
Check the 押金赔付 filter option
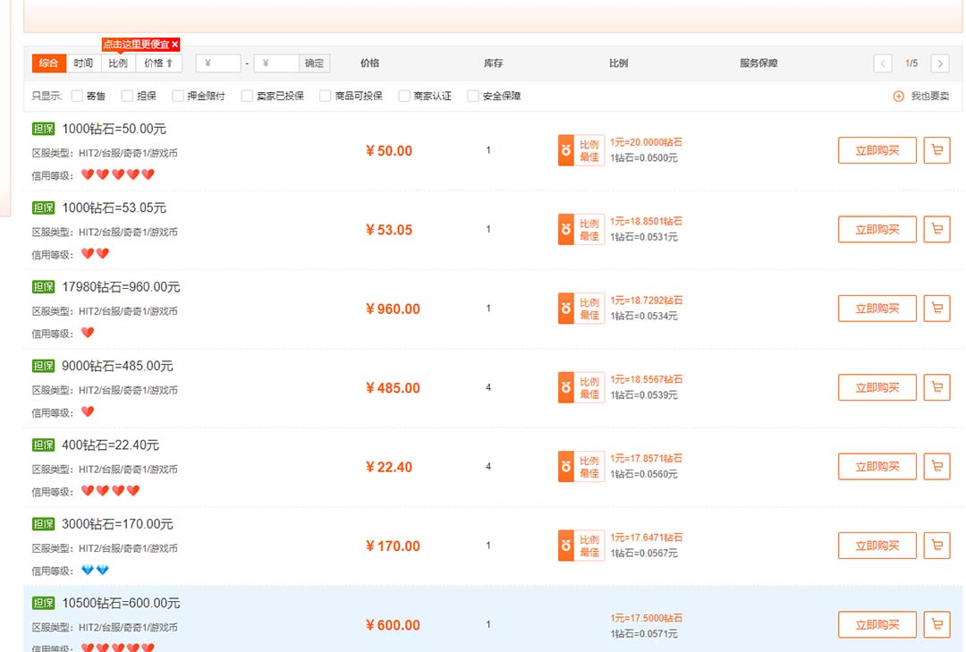coord(178,95)
